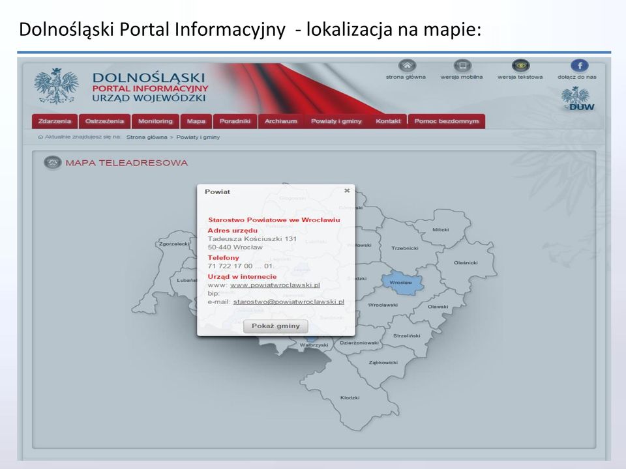The width and height of the screenshot is (626, 469).
Task: Click the Dolnośląski Portal Informacyjny title banner
Action: pos(150,88)
